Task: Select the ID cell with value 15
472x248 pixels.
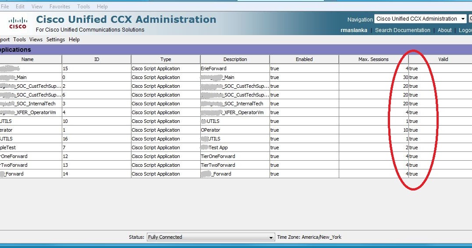Action: [96, 68]
